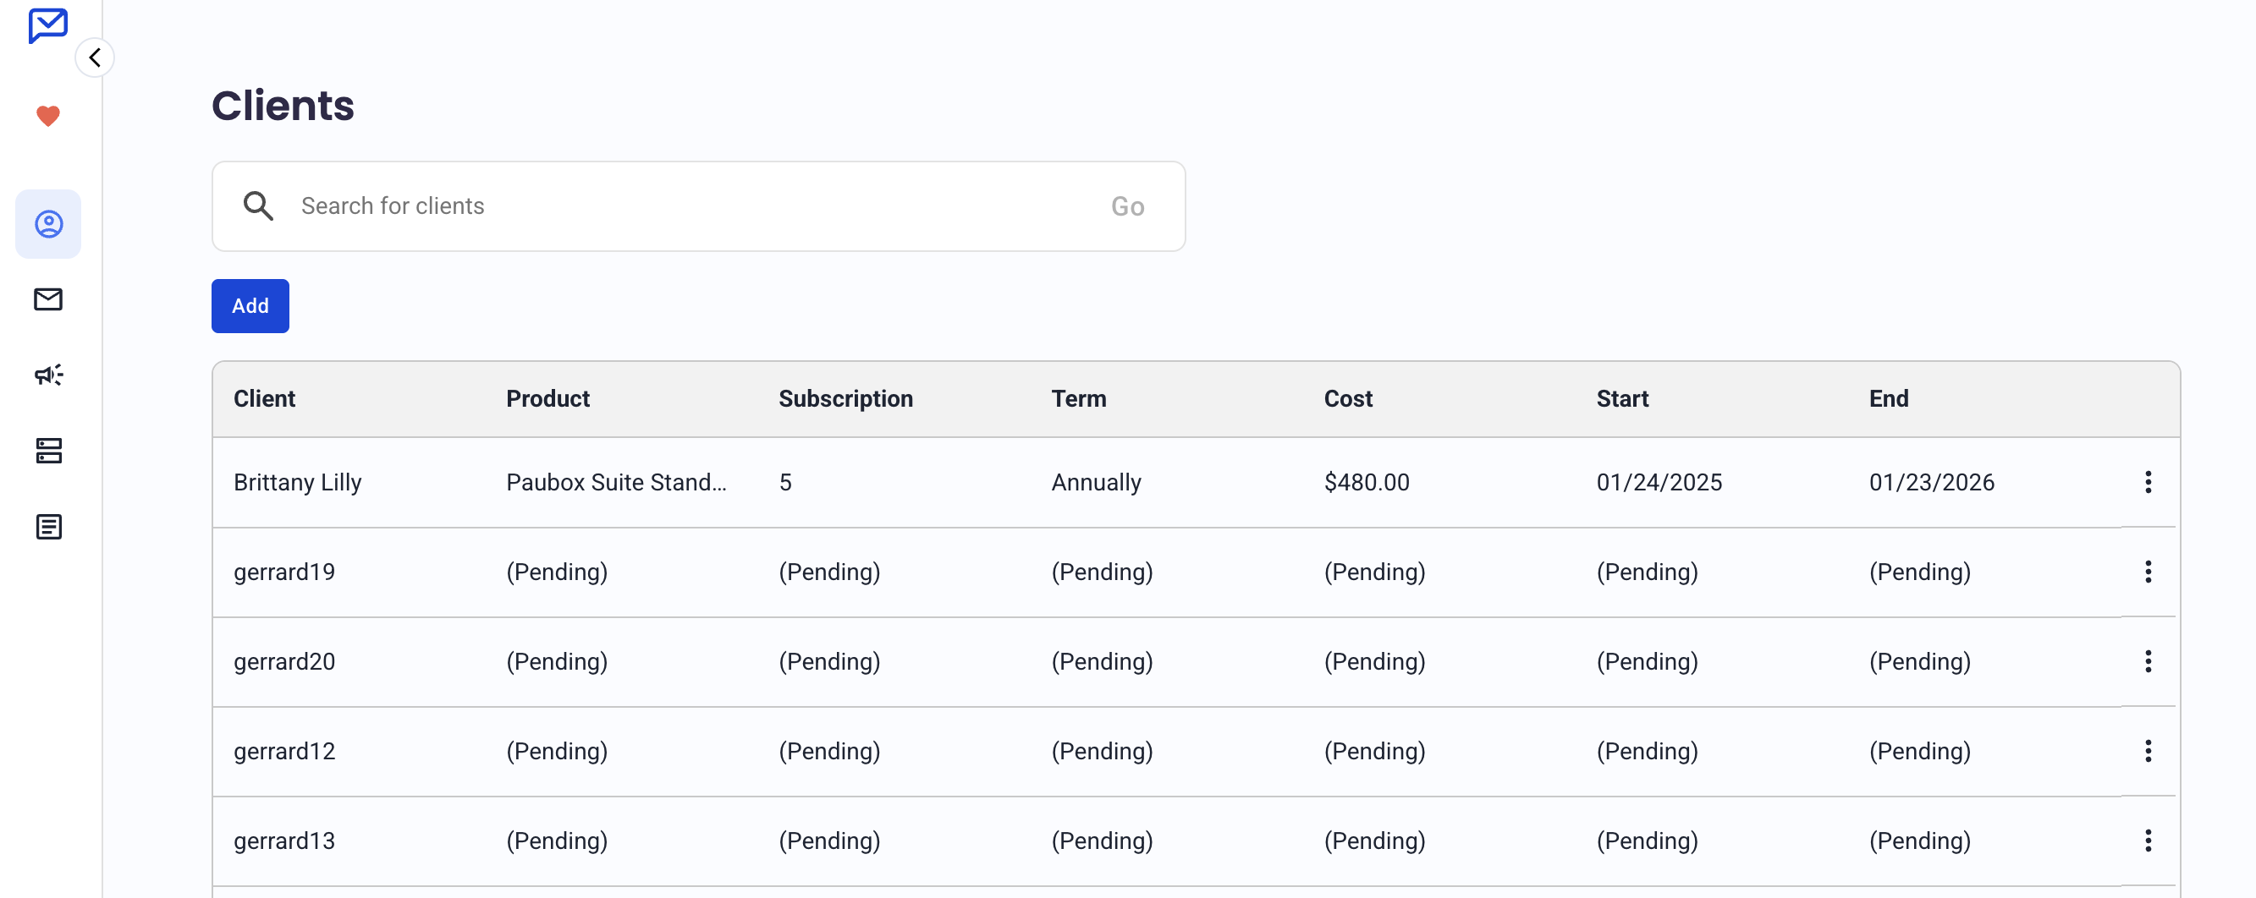The image size is (2256, 898).
Task: Collapse the sidebar with the chevron arrow
Action: click(x=95, y=57)
